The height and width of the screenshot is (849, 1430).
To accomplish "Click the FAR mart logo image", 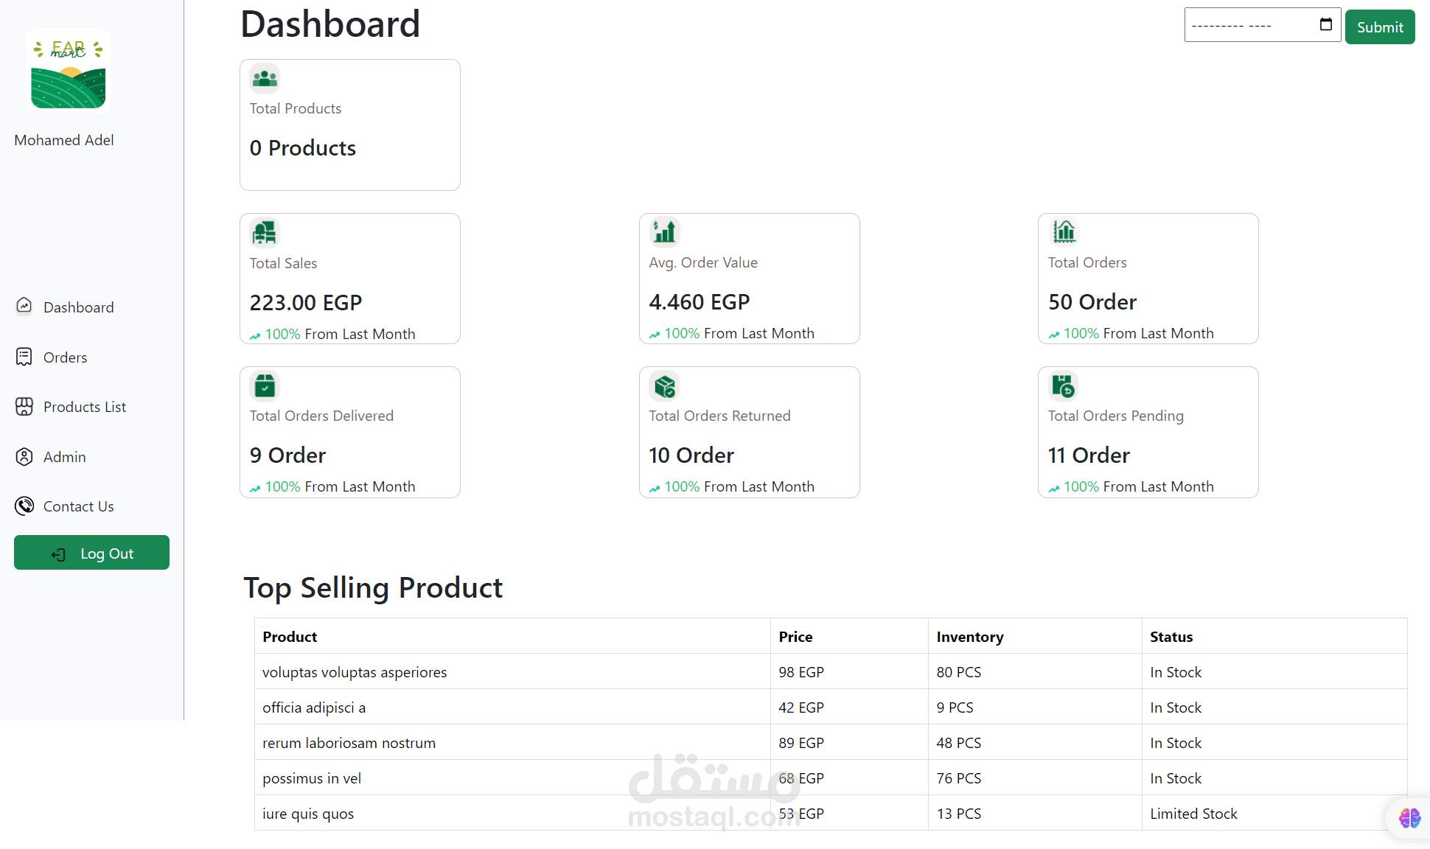I will coord(69,71).
